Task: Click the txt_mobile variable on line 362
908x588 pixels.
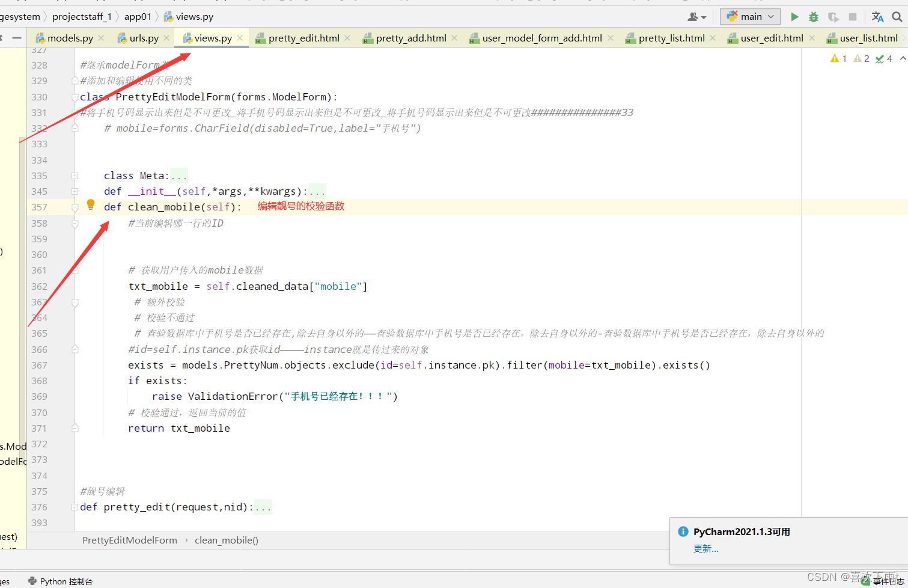Action: coord(158,286)
